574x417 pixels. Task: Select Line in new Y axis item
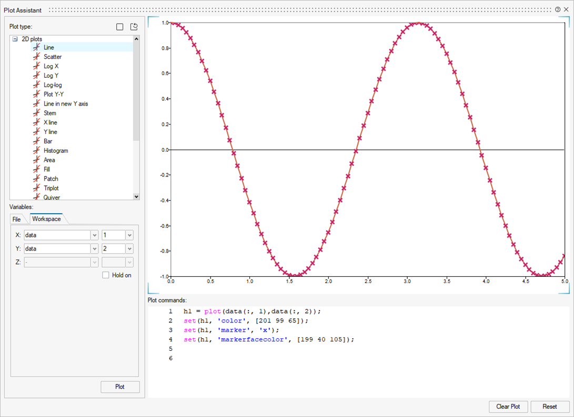pyautogui.click(x=66, y=104)
